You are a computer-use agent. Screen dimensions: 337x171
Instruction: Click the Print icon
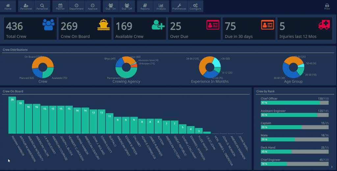tap(327, 7)
